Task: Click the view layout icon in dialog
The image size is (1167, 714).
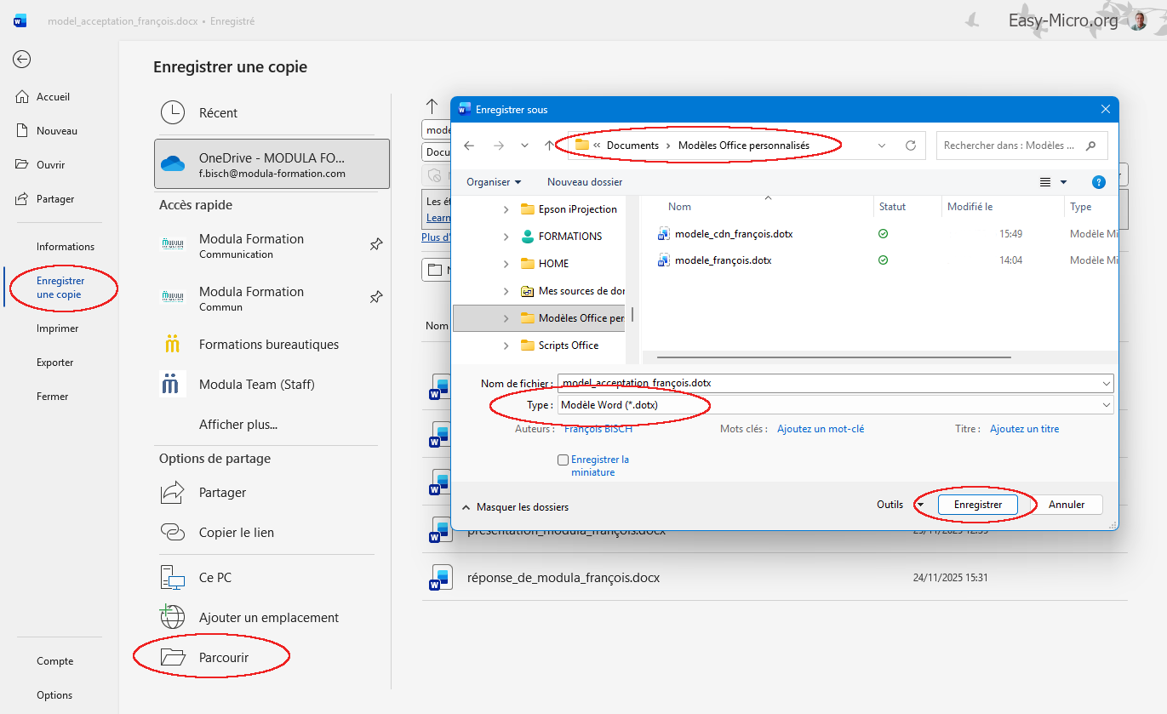Action: (1044, 182)
